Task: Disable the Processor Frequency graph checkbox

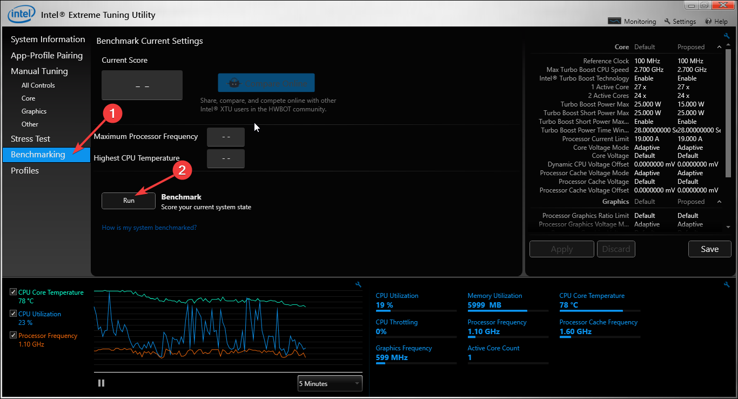Action: pos(12,335)
